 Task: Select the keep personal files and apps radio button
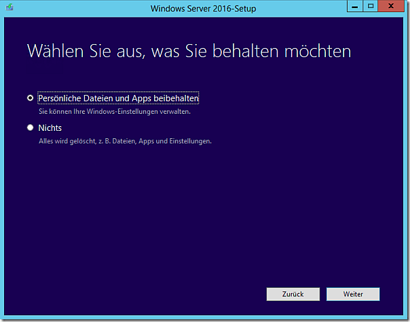click(x=30, y=98)
